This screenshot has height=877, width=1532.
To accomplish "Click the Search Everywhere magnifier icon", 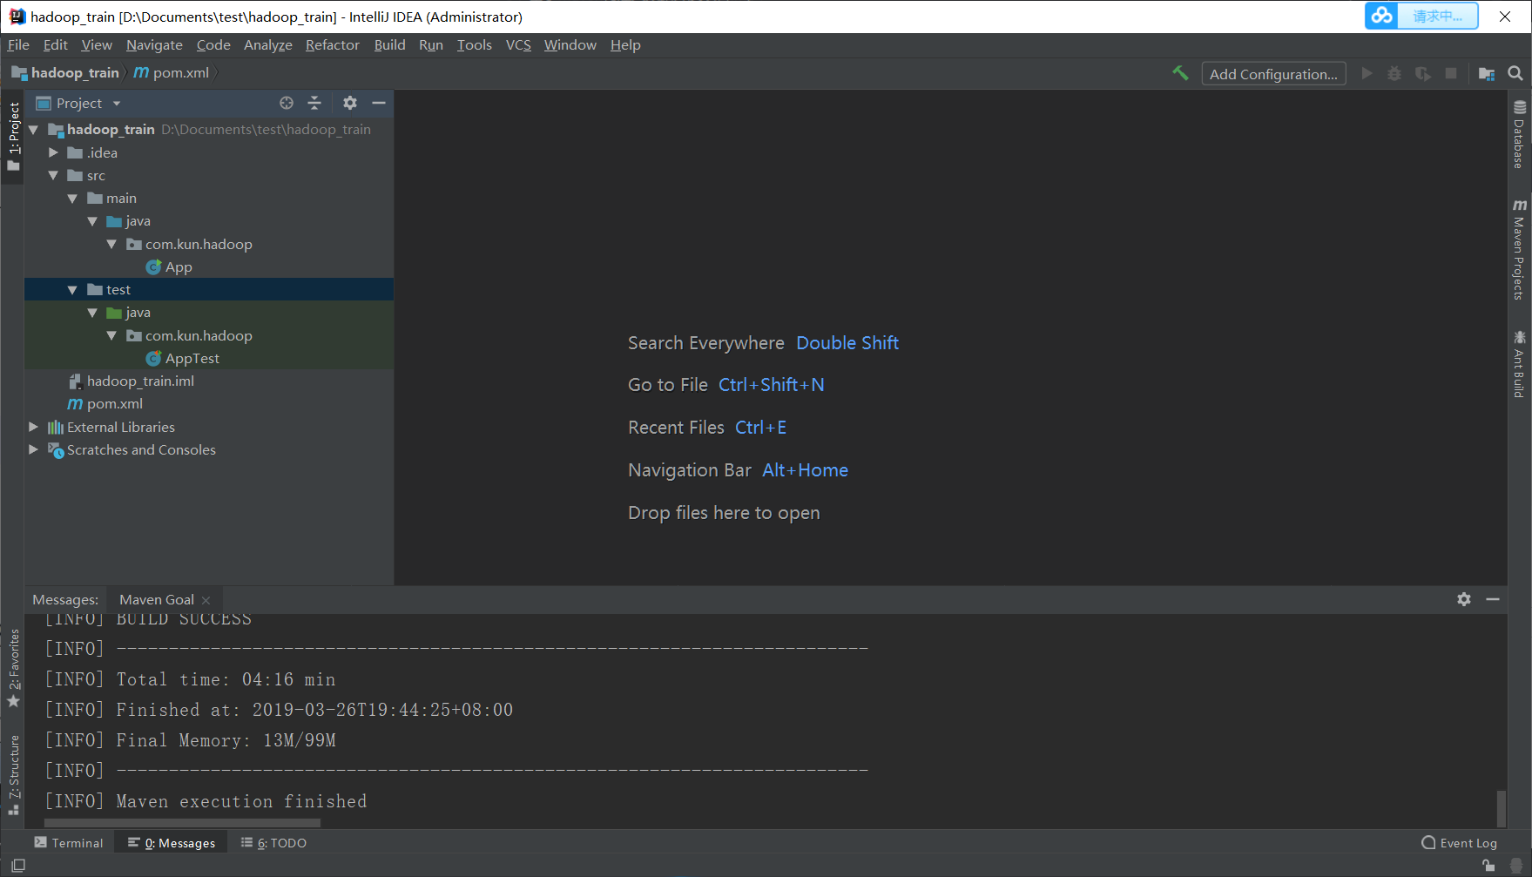I will tap(1515, 74).
